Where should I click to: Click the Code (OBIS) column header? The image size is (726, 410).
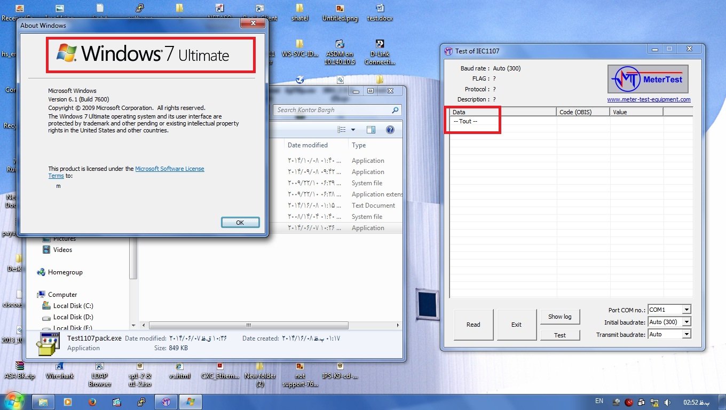(x=583, y=112)
